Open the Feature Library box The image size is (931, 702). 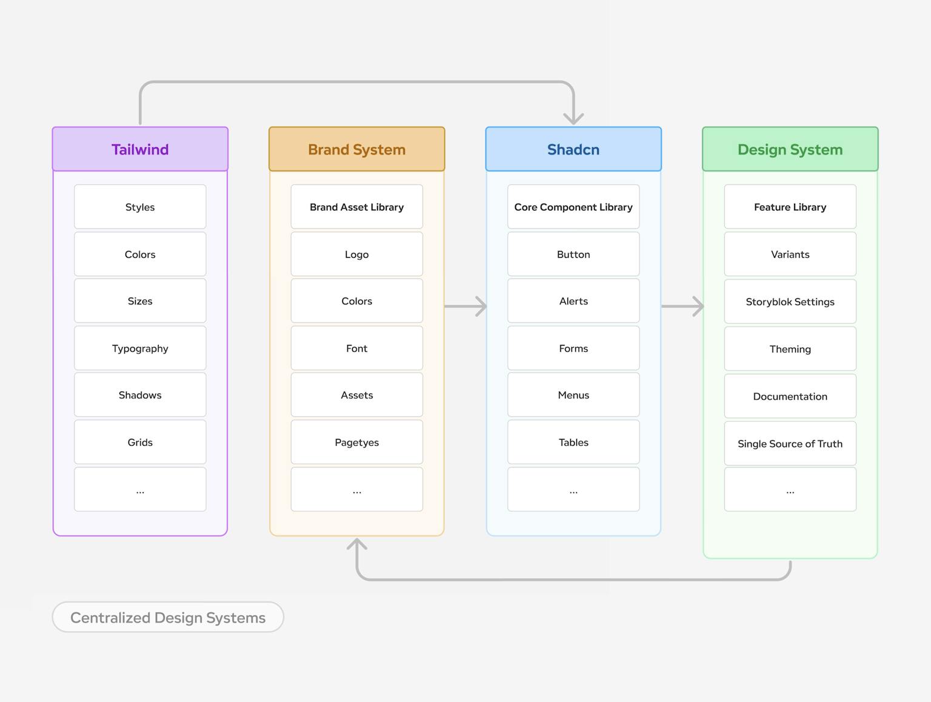789,207
